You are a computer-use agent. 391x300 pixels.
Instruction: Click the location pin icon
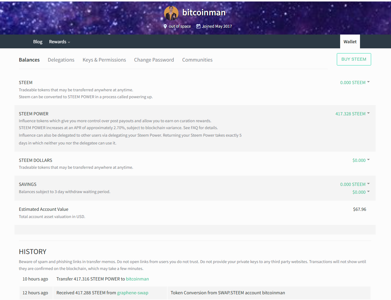point(165,26)
